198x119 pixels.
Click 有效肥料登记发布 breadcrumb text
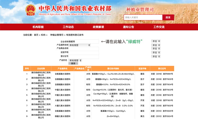click(x=75, y=35)
